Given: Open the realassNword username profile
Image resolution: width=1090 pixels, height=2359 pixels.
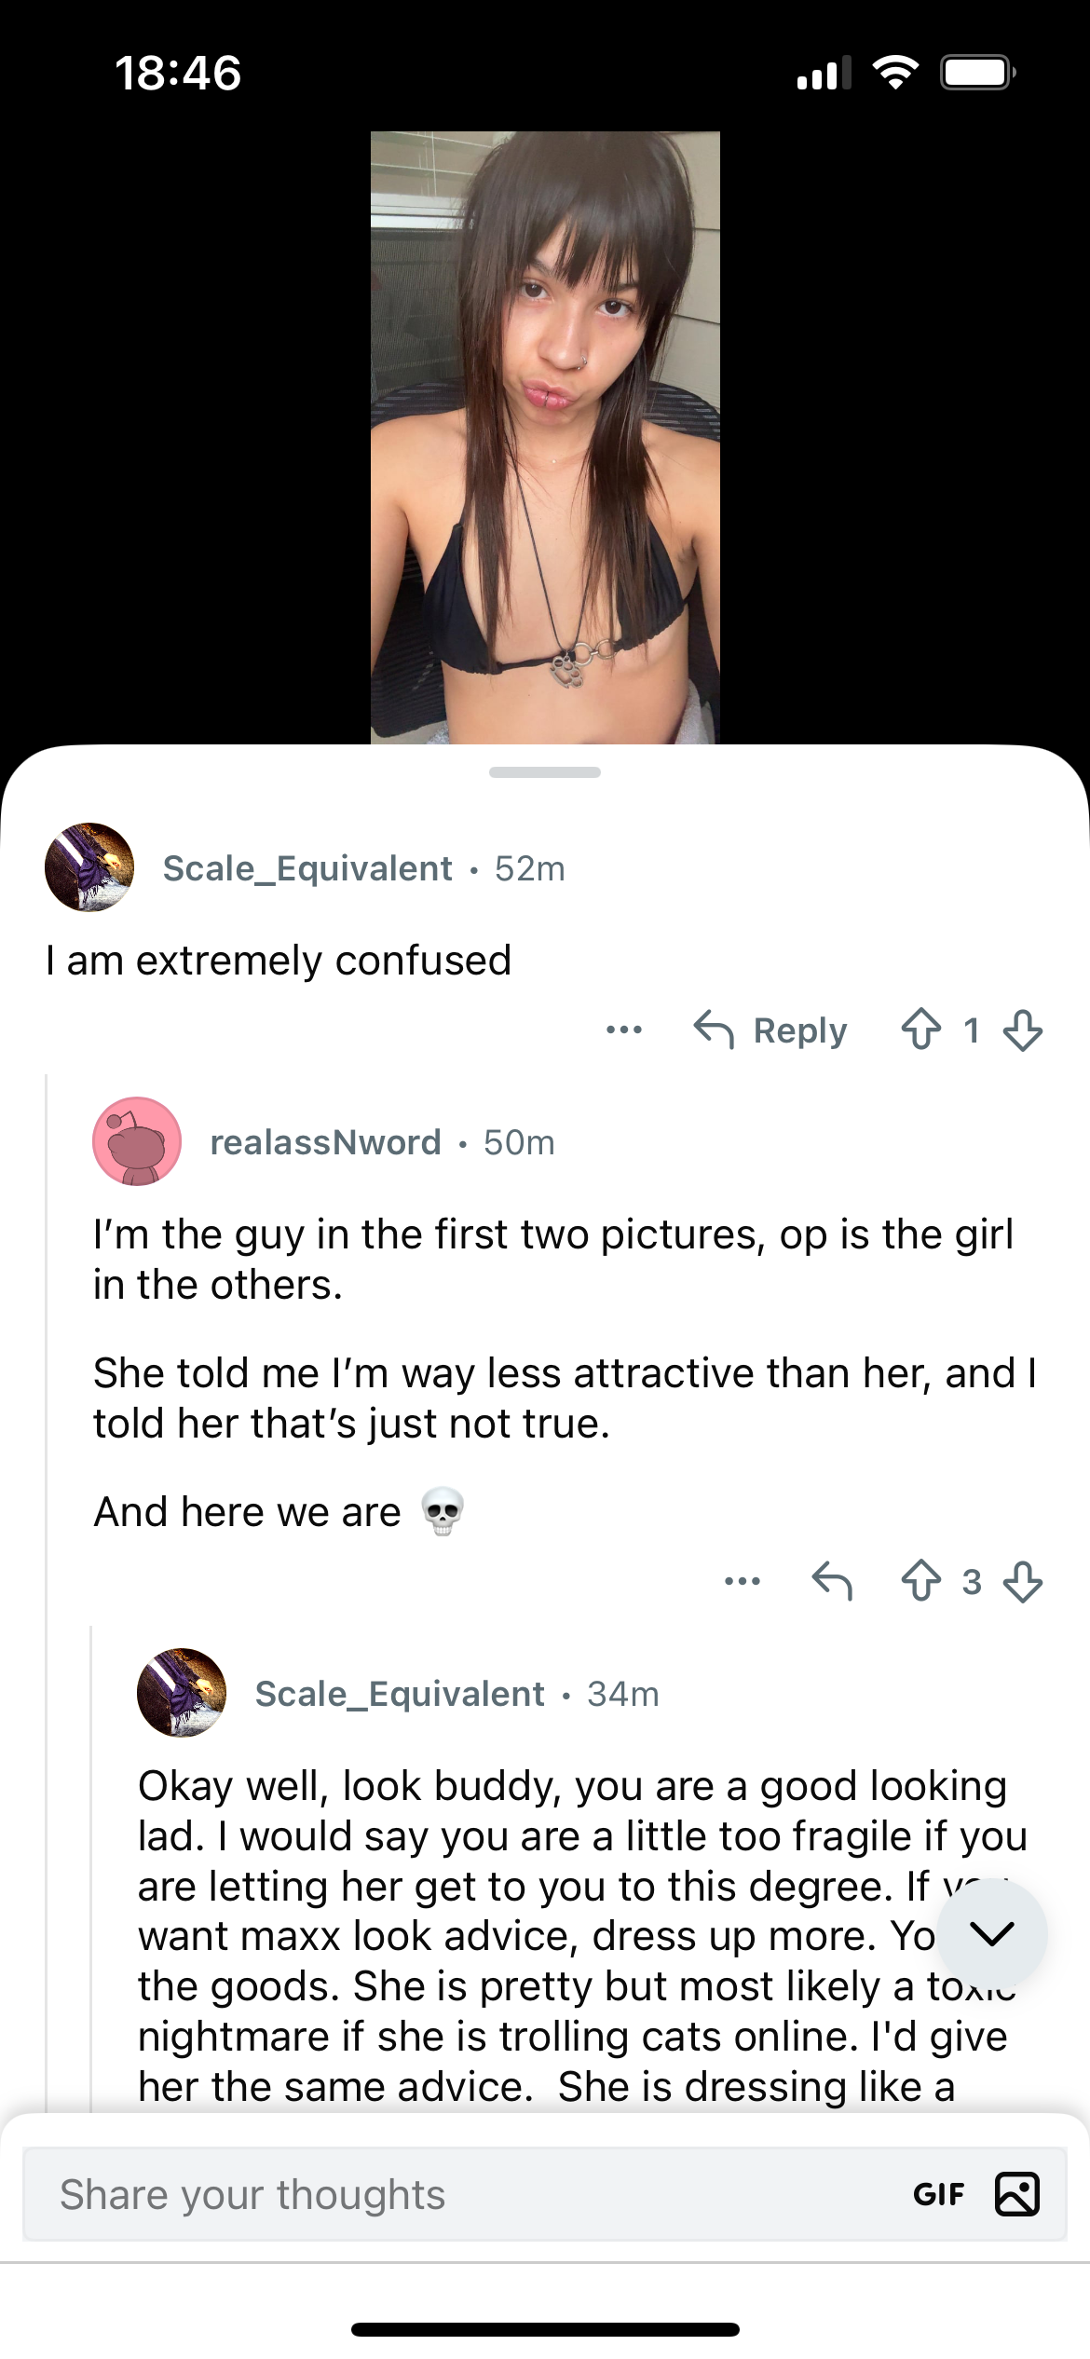Looking at the screenshot, I should click(x=325, y=1142).
